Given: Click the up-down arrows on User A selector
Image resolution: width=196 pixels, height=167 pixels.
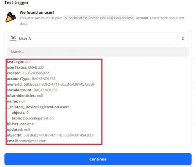Looking at the screenshot, I should (x=183, y=39).
